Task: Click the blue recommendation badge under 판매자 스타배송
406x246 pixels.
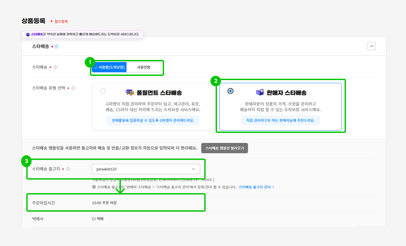Action: click(280, 121)
